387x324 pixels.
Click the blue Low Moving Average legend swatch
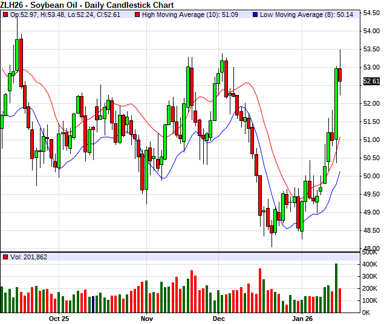click(x=255, y=14)
